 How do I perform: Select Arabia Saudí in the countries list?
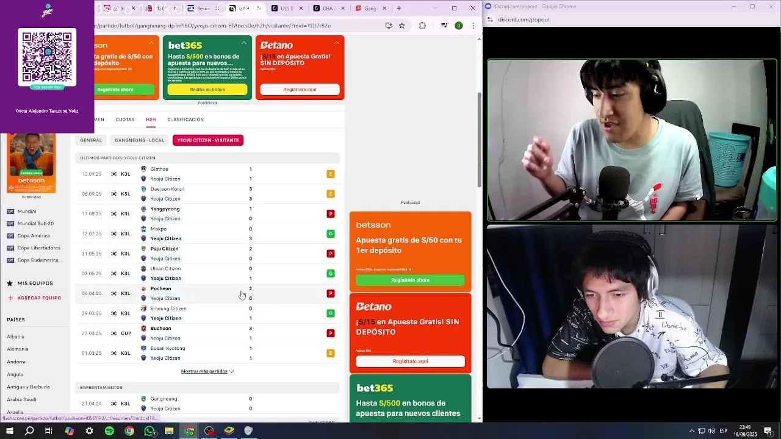click(22, 399)
